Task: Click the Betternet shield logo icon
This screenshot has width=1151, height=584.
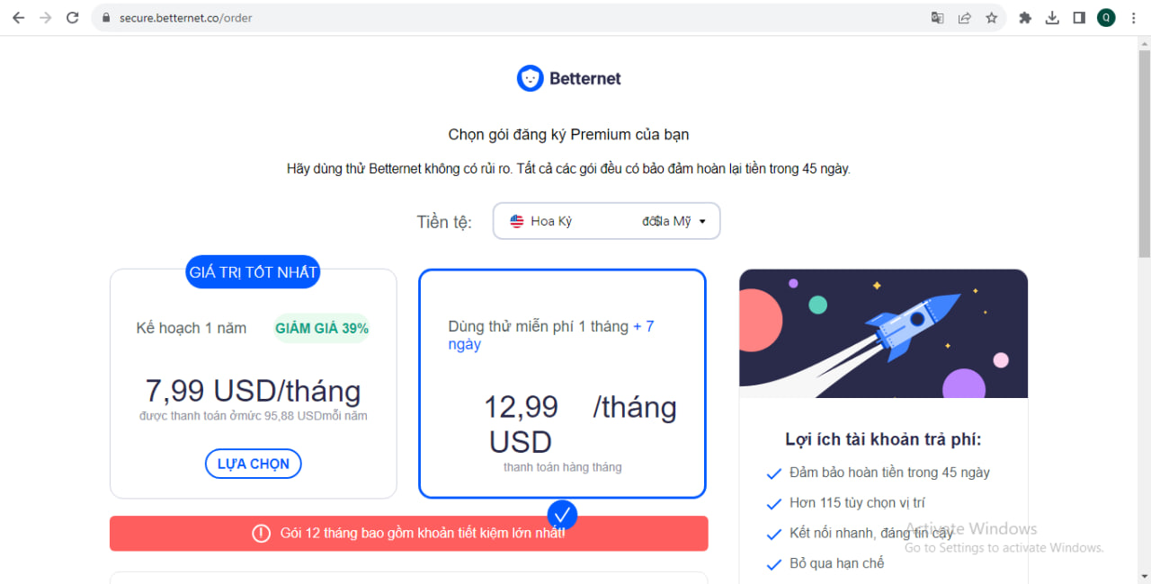Action: coord(531,78)
